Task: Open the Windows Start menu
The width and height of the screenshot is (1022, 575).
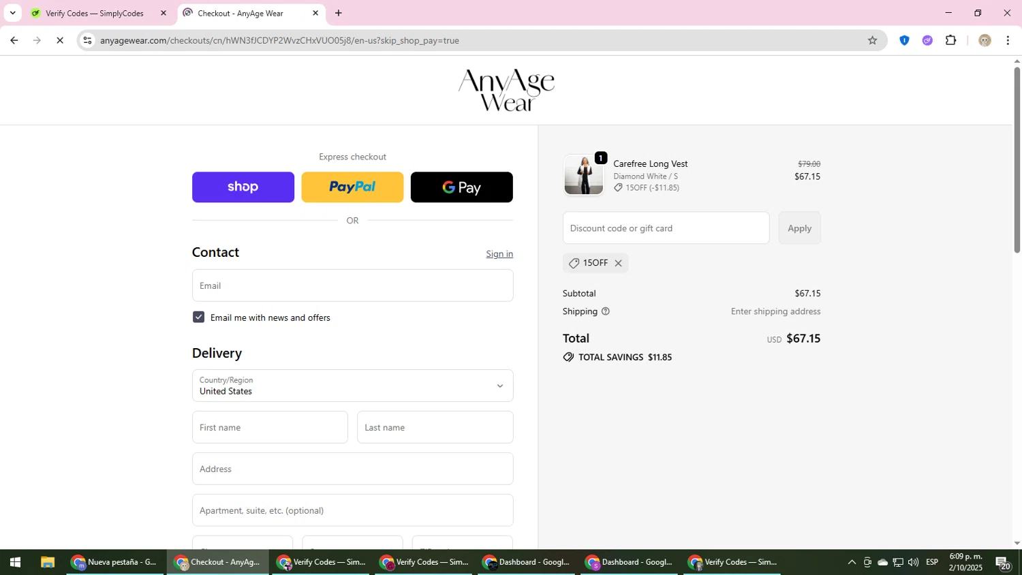Action: [15, 562]
